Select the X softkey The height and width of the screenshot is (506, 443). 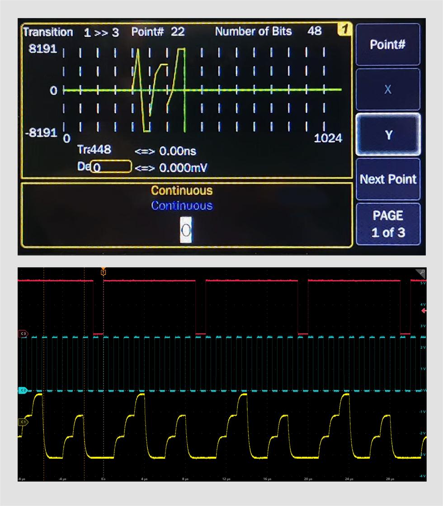tap(388, 90)
